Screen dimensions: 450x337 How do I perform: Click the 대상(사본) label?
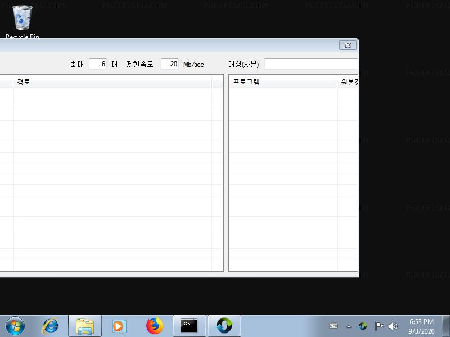click(244, 65)
